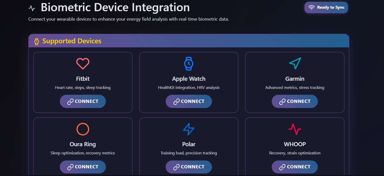Click the Garmin card title
The width and height of the screenshot is (384, 176).
click(x=295, y=79)
